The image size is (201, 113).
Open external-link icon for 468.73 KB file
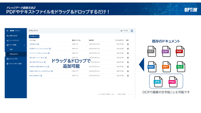point(52,71)
